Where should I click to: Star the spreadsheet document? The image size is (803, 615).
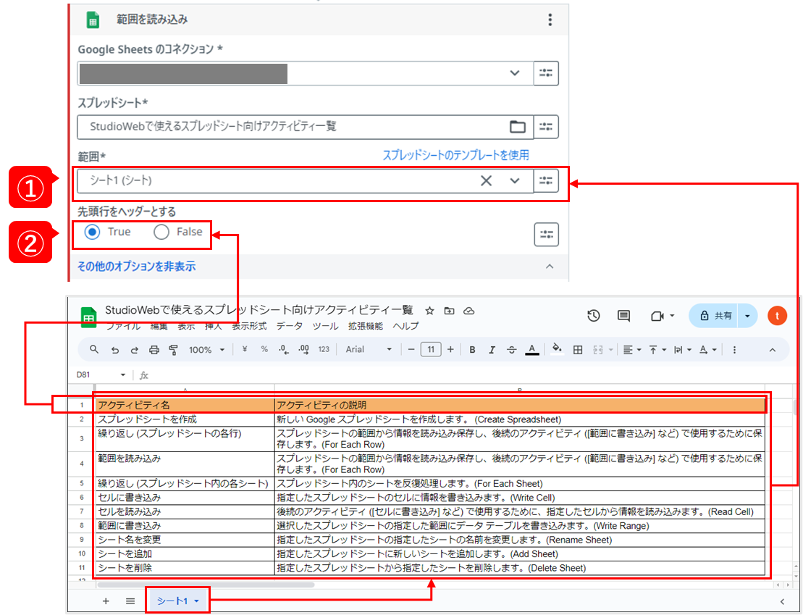[429, 311]
